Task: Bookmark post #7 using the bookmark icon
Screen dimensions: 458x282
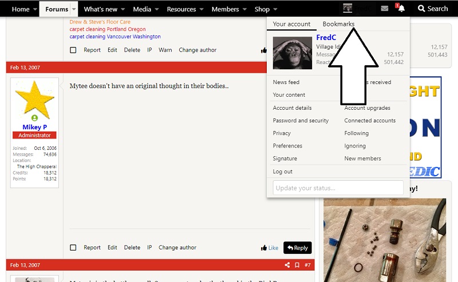Action: pos(297,265)
